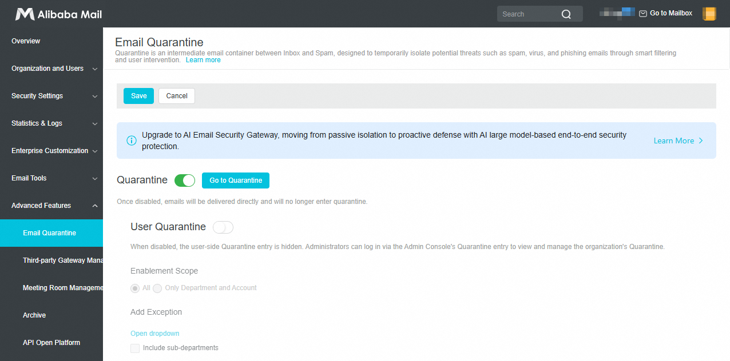Viewport: 730px width, 361px height.
Task: Open Meeting Room Management item
Action: (51, 288)
